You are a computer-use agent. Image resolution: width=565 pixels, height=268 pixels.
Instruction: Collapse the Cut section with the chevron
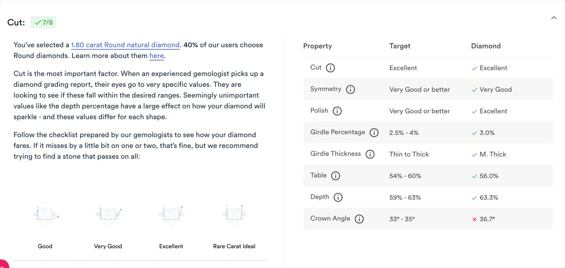(554, 18)
